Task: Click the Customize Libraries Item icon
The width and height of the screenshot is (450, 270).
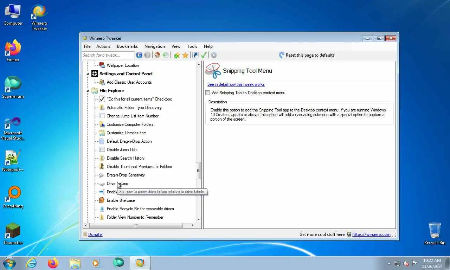Action: pyautogui.click(x=102, y=133)
